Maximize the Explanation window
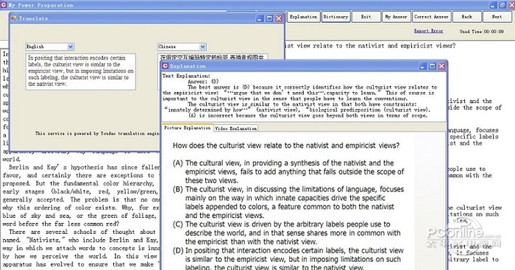The image size is (515, 270). [433, 66]
